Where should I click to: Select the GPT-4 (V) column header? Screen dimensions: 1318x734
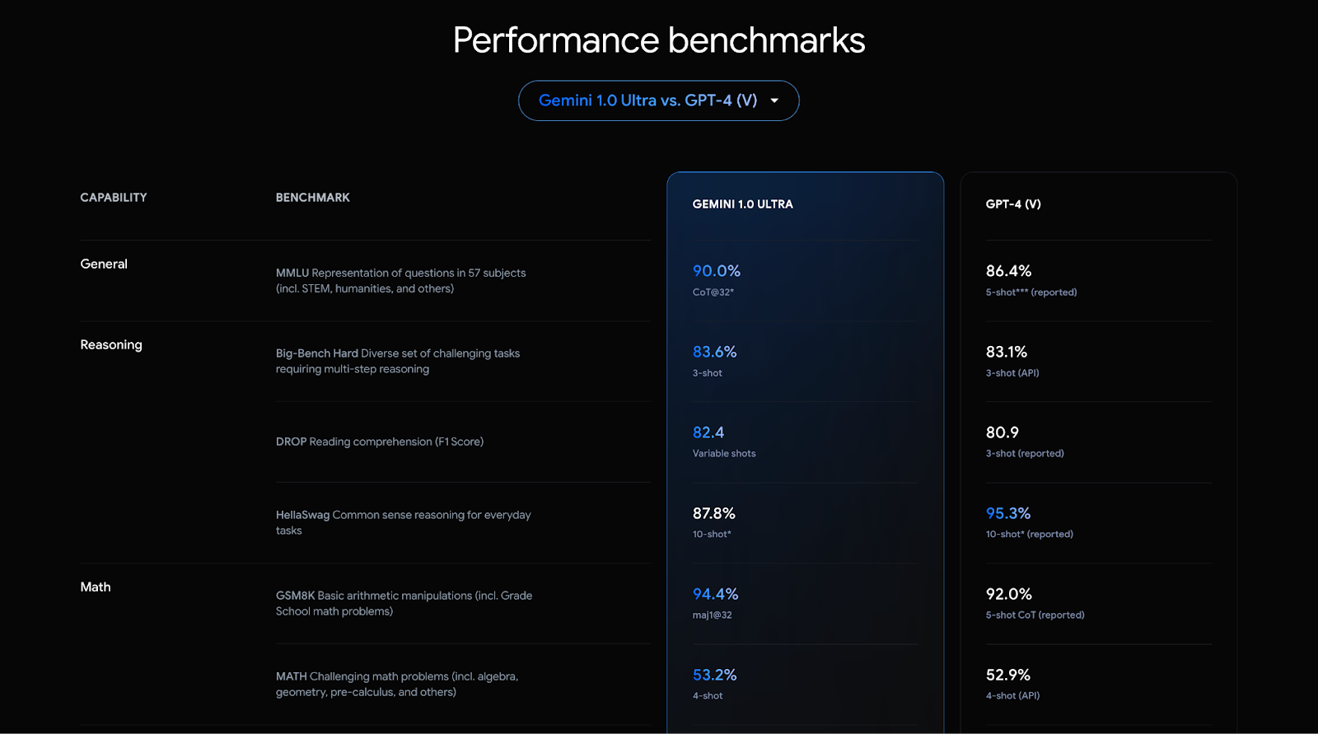coord(1013,204)
